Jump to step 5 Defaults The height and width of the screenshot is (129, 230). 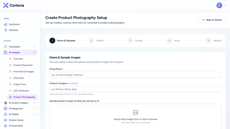(x=214, y=40)
